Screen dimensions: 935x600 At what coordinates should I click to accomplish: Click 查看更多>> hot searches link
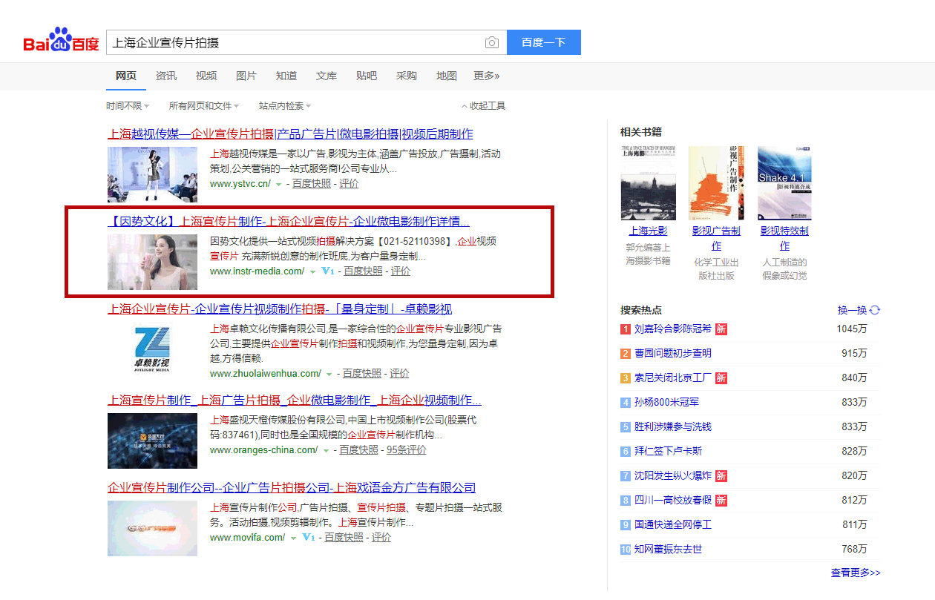click(x=856, y=573)
